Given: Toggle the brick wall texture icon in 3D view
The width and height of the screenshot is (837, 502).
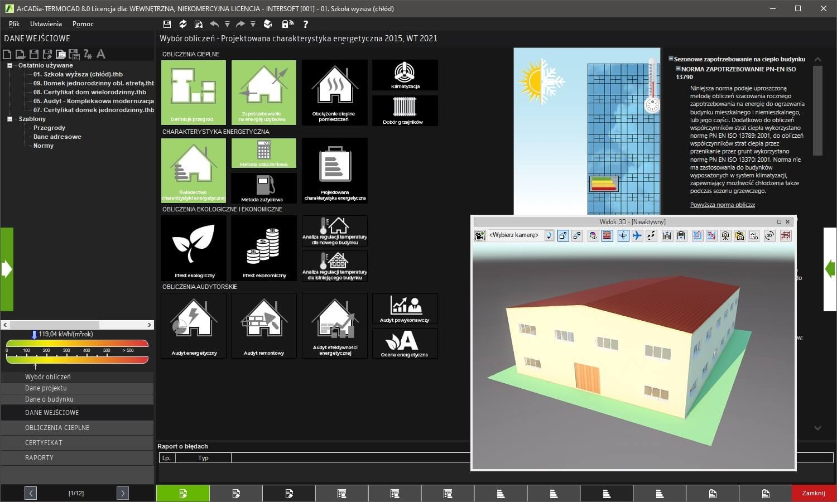Looking at the screenshot, I should click(x=607, y=236).
